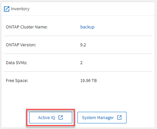The image size is (157, 129).
Task: Launch Active IQ button
Action: coord(51,117)
